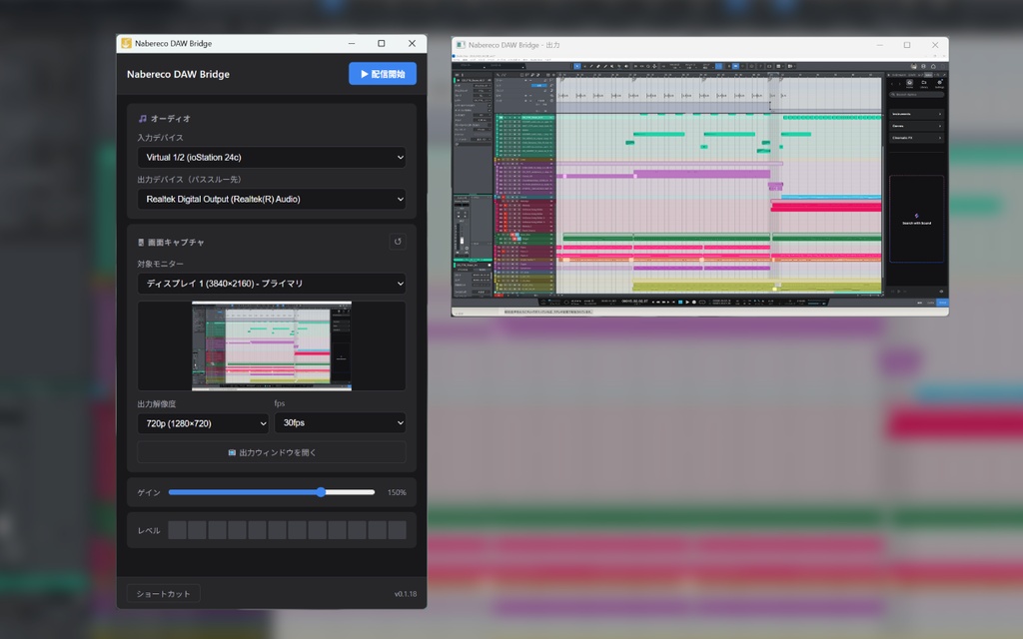1023x639 pixels.
Task: Minimize the Nabereco DAW Bridge - 出力 window
Action: click(x=879, y=45)
